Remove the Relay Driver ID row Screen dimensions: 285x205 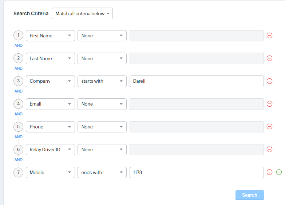(x=269, y=149)
